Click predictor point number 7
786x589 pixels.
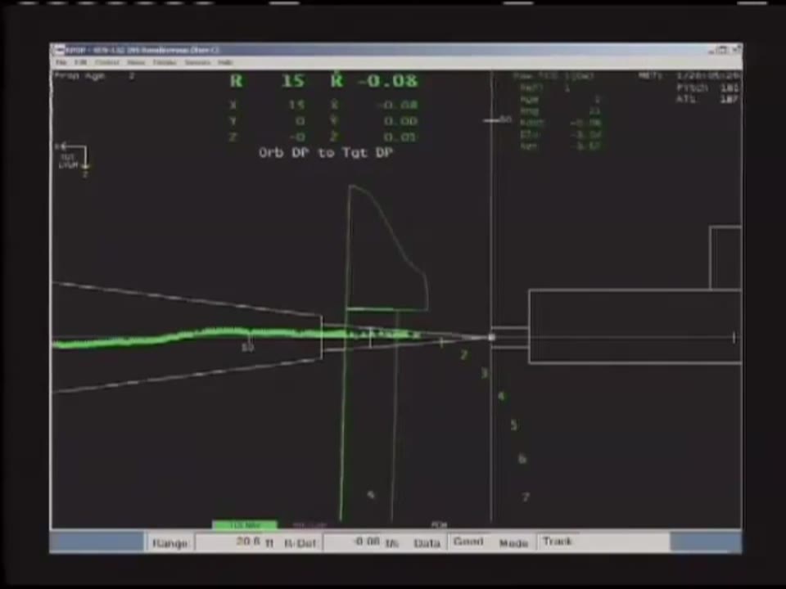pos(526,497)
